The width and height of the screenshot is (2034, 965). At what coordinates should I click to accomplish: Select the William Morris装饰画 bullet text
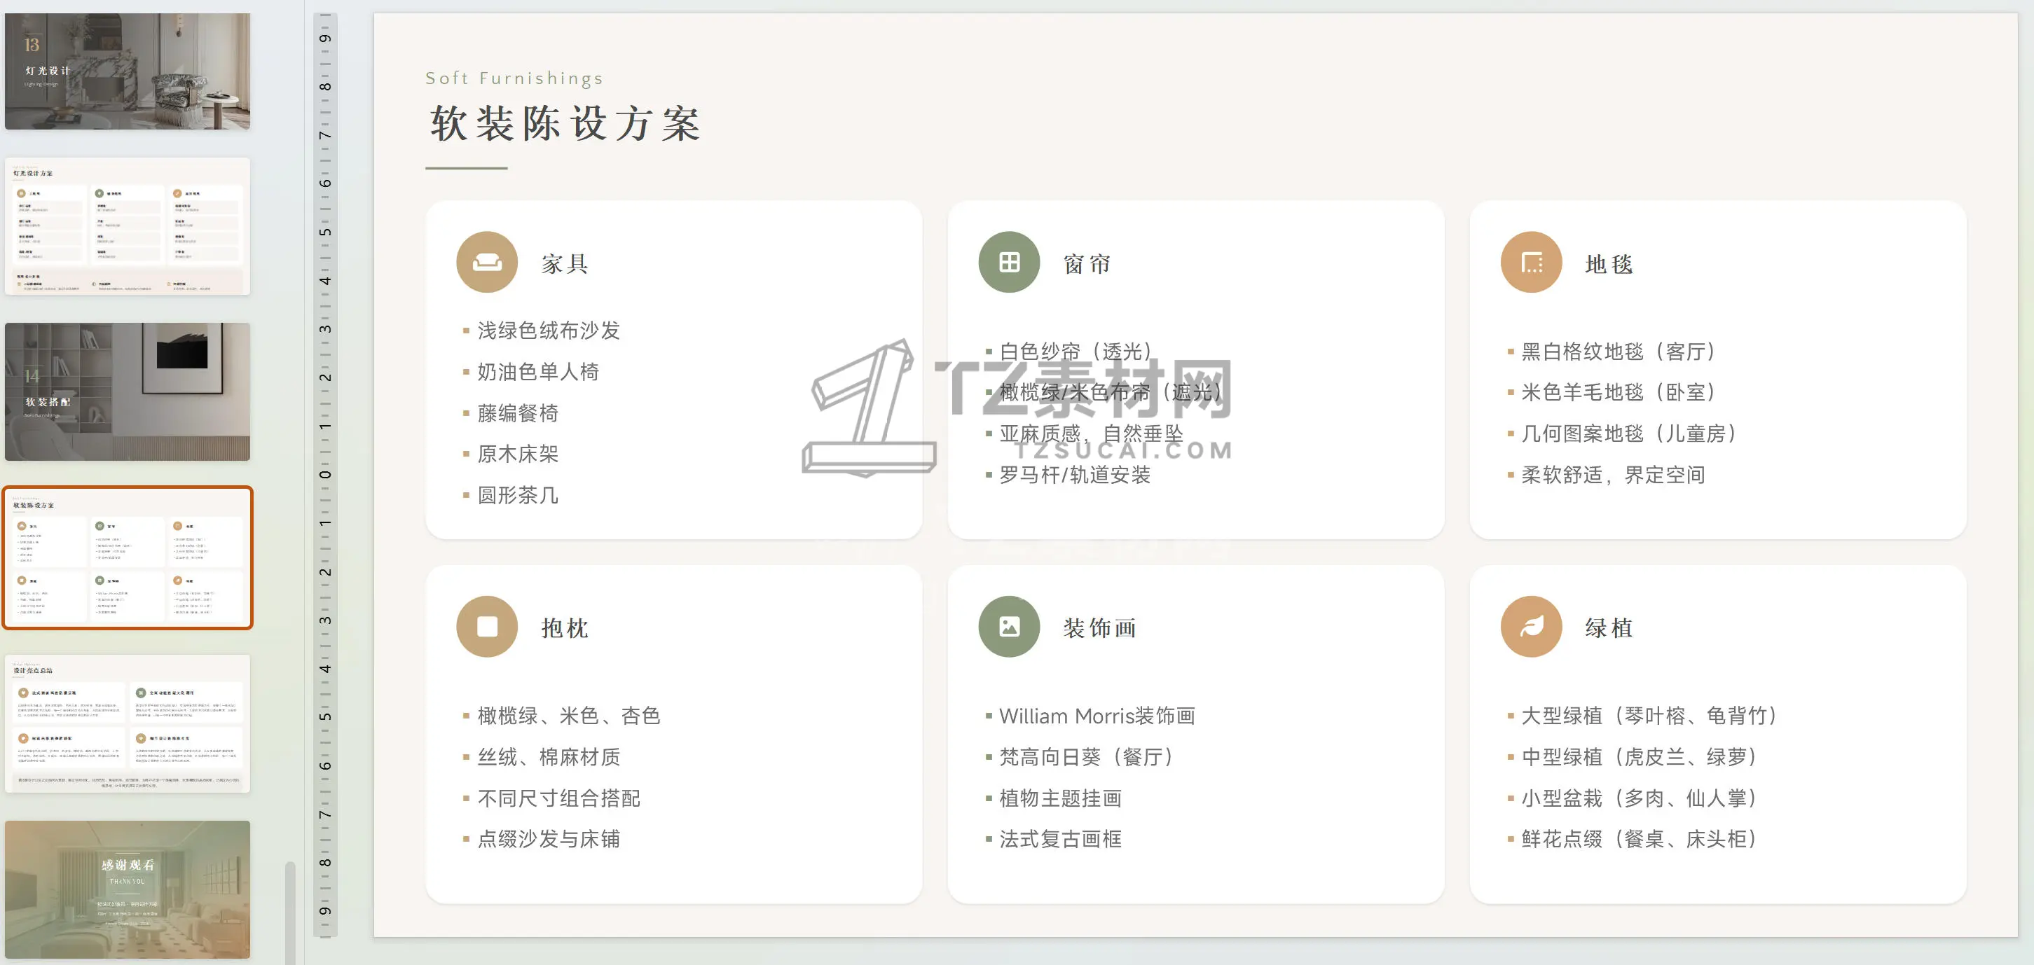coord(1096,716)
